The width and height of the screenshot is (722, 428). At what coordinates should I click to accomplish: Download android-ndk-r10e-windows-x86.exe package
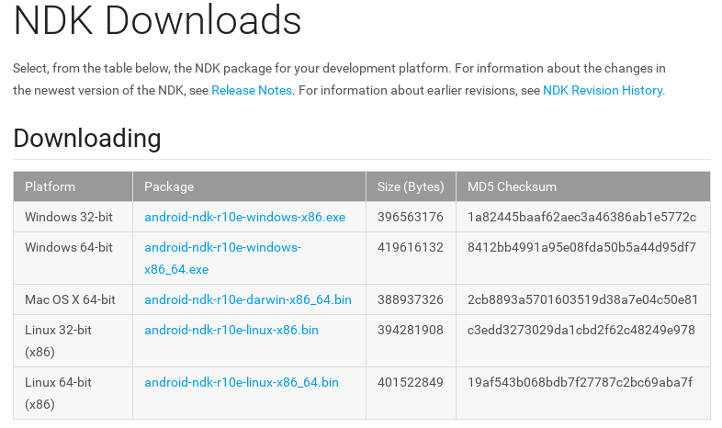pyautogui.click(x=244, y=217)
